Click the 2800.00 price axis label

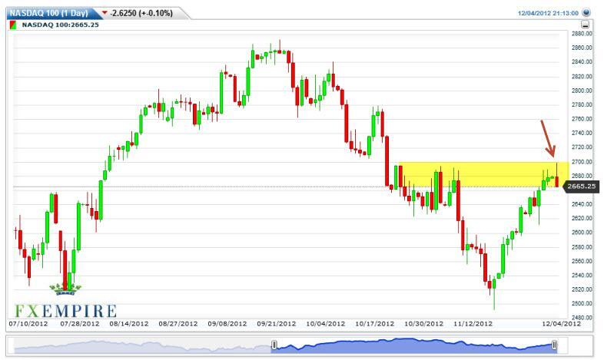point(582,91)
